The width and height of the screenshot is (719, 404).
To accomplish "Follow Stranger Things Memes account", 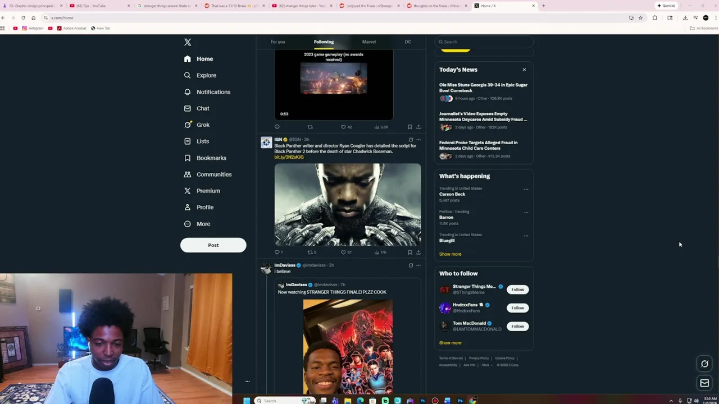I will tap(517, 290).
